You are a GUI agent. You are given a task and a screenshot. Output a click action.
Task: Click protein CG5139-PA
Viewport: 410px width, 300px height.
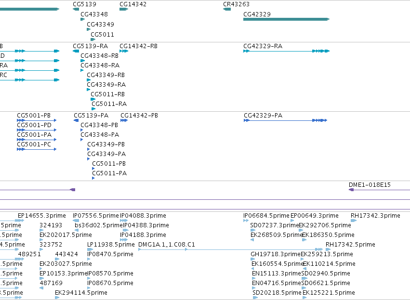coord(91,116)
